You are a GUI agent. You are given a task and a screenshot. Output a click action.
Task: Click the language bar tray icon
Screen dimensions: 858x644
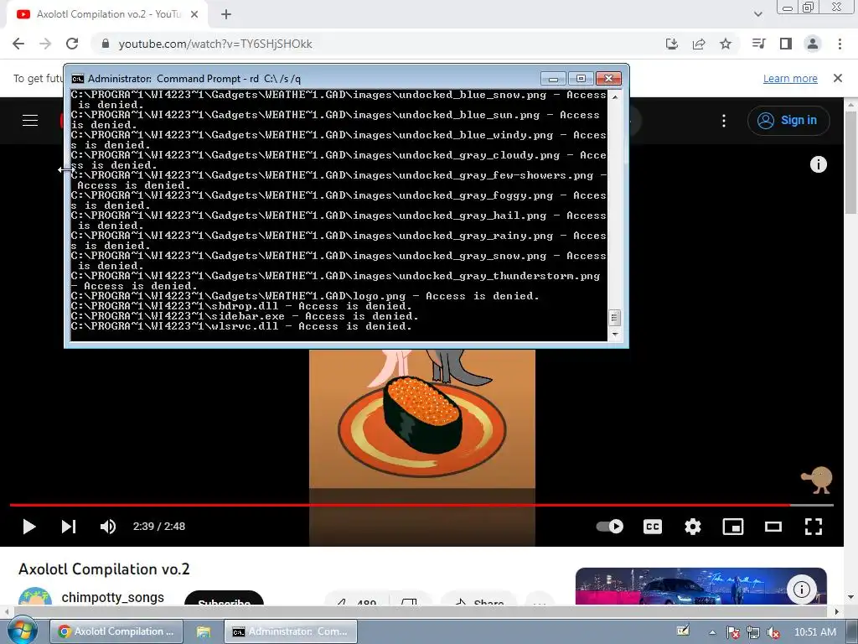[683, 631]
